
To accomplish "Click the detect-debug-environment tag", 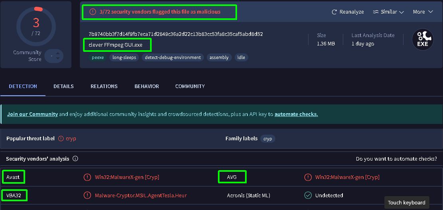I will tap(173, 57).
